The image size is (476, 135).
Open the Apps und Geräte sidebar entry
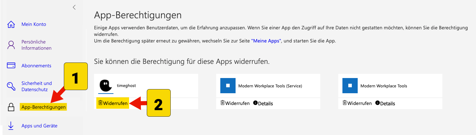pos(40,126)
